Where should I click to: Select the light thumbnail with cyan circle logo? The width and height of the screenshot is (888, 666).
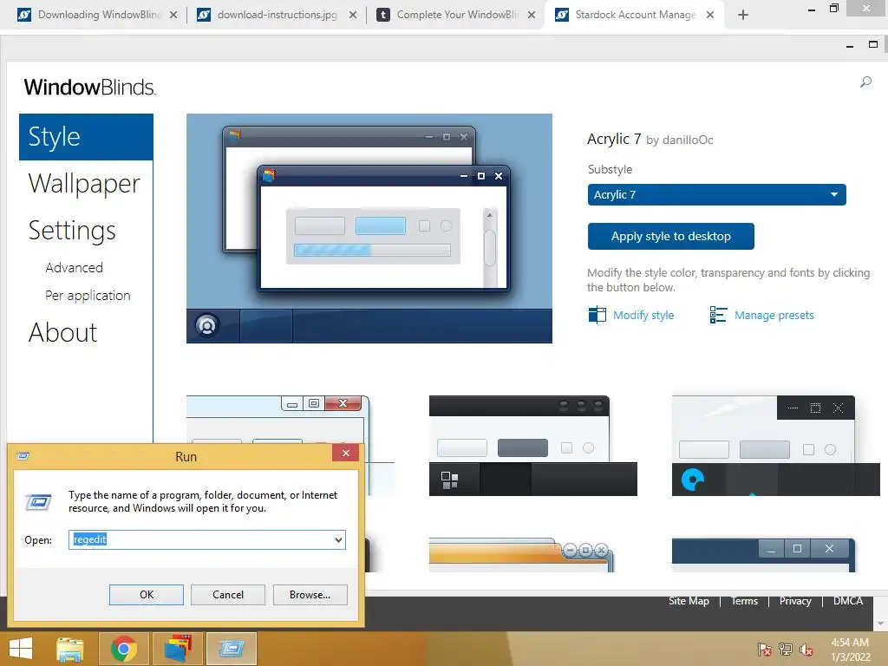pyautogui.click(x=776, y=446)
